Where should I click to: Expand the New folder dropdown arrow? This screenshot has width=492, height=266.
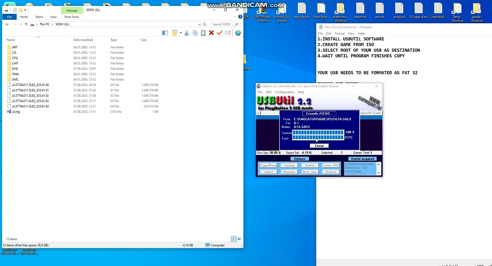(181, 33)
